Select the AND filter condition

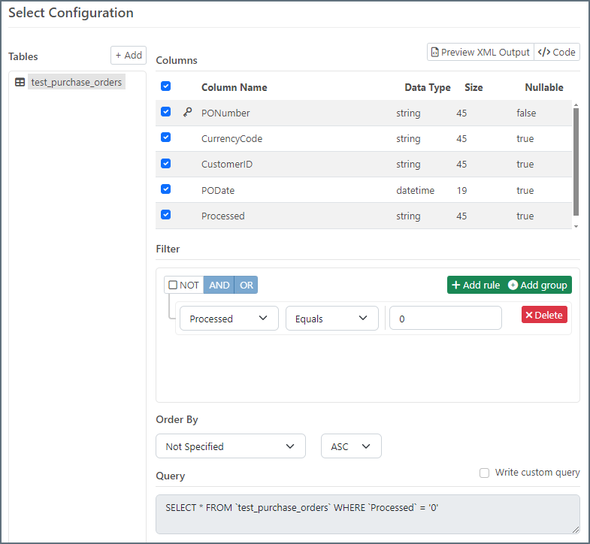pos(219,285)
